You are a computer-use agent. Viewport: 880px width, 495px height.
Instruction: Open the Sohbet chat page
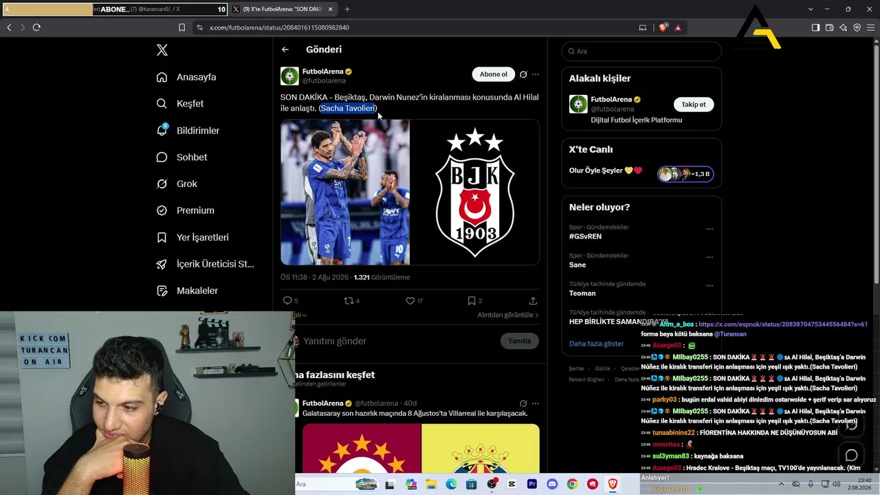point(181,157)
